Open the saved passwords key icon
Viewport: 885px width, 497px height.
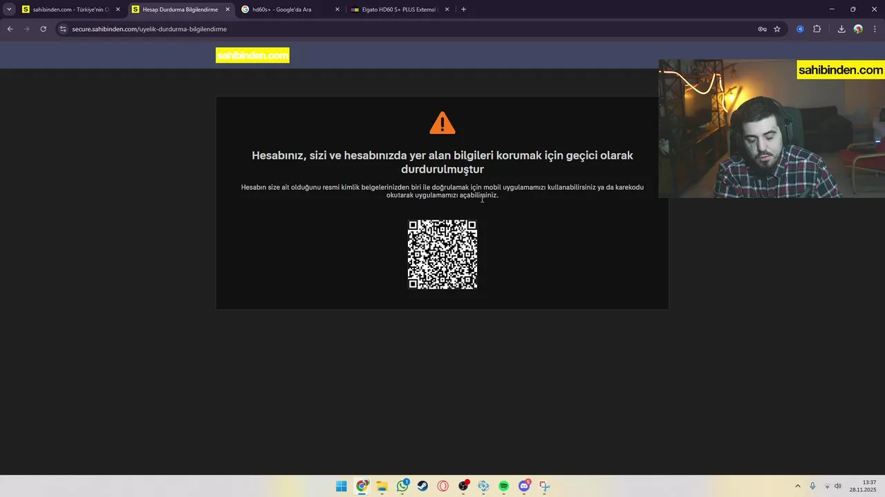[x=762, y=29]
